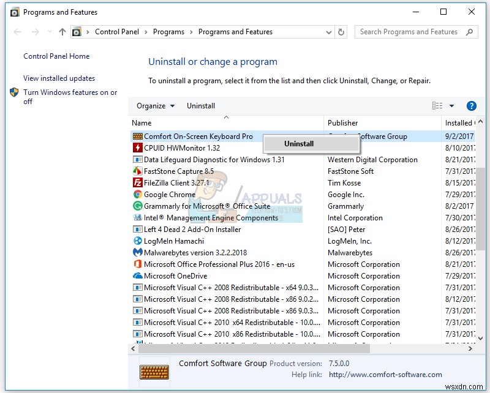
Task: Click the search magnifier icon
Action: [469, 32]
